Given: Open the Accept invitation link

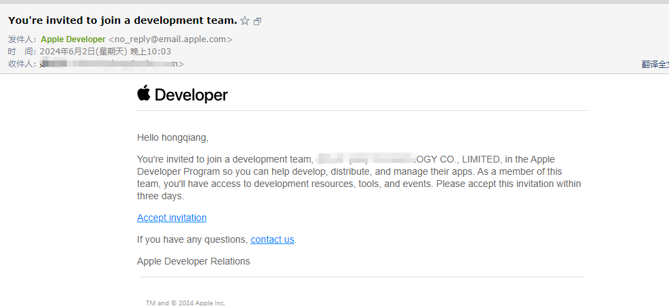Looking at the screenshot, I should tap(172, 218).
